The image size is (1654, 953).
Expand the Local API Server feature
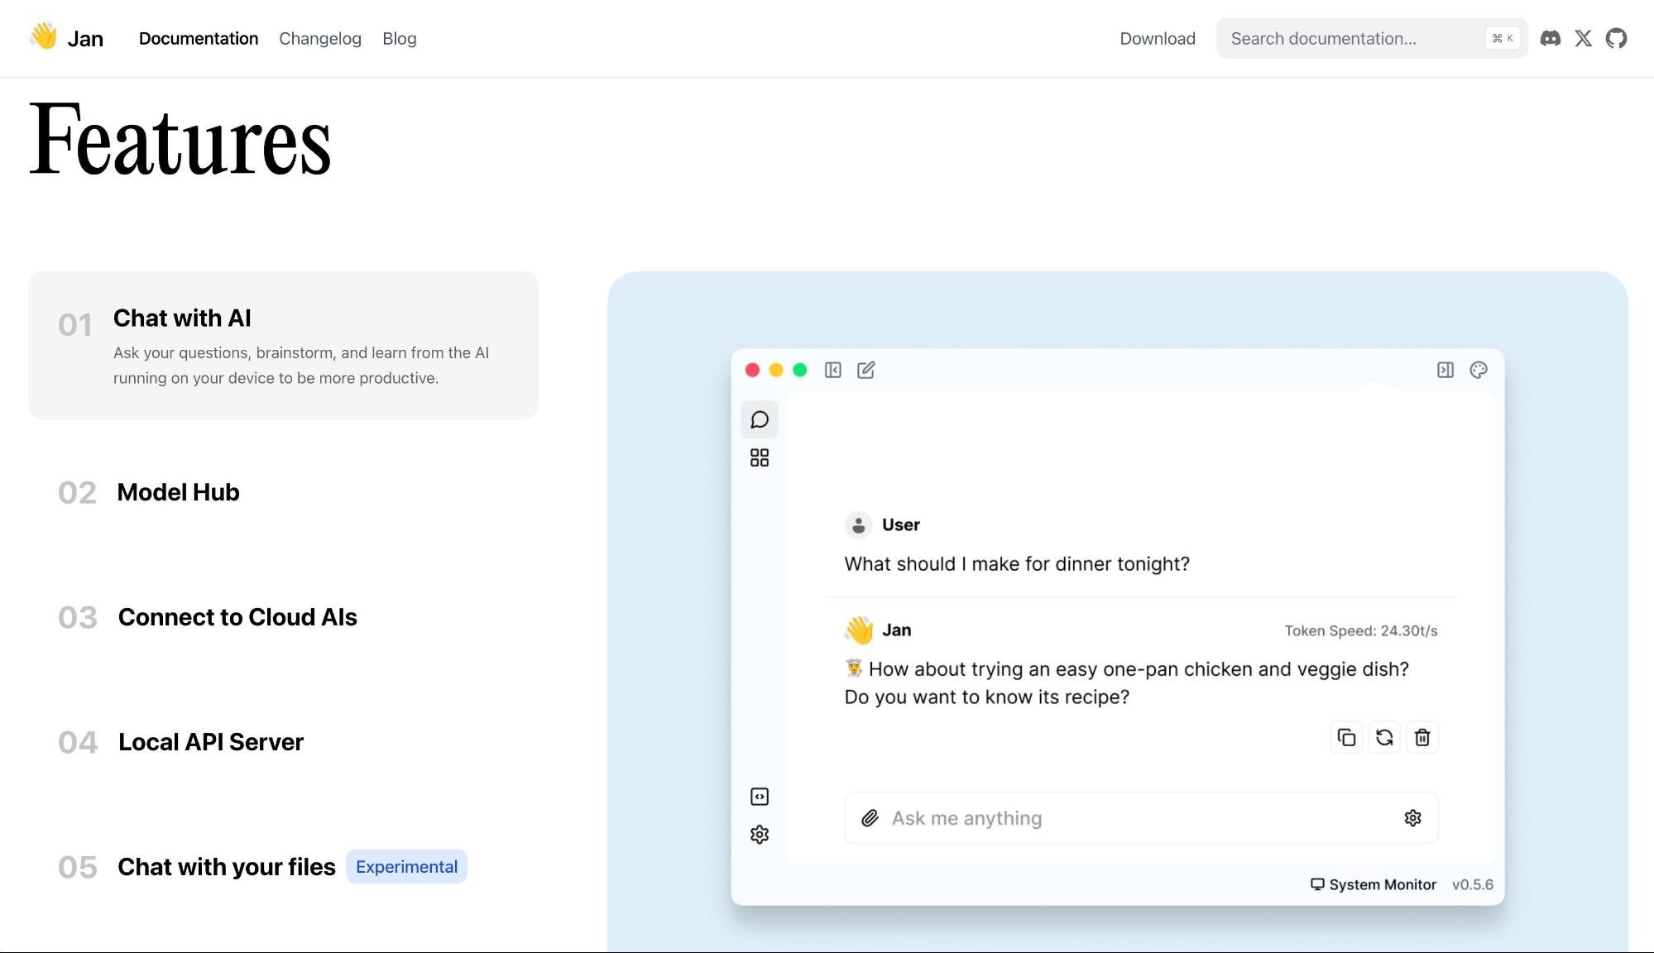point(210,742)
